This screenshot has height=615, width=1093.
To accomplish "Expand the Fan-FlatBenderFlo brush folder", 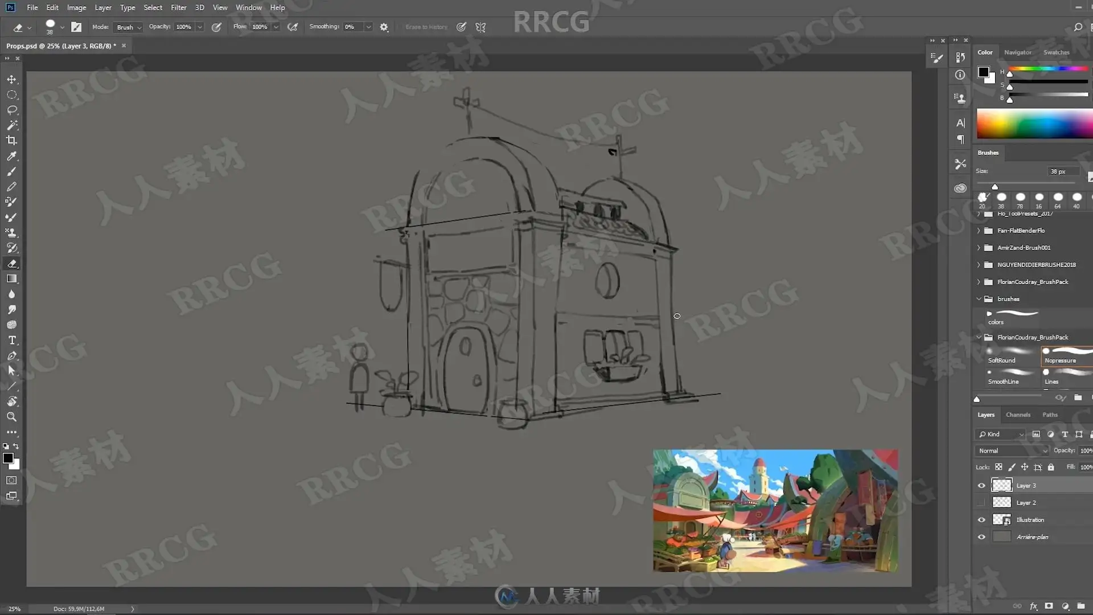I will 979,231.
